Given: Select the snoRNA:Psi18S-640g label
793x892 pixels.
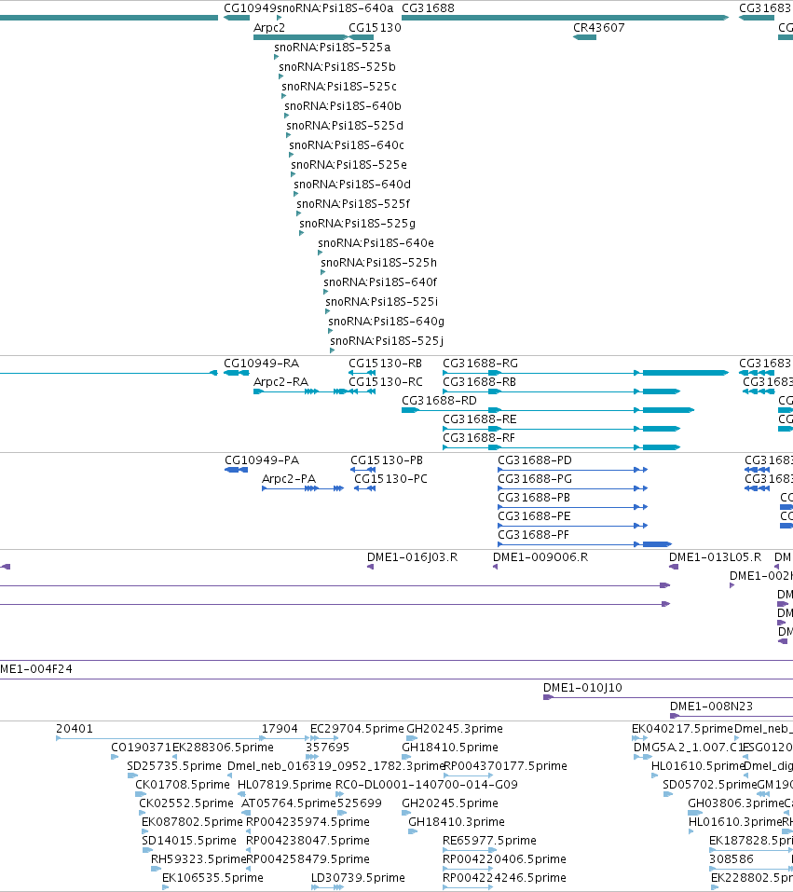Looking at the screenshot, I should (x=387, y=322).
